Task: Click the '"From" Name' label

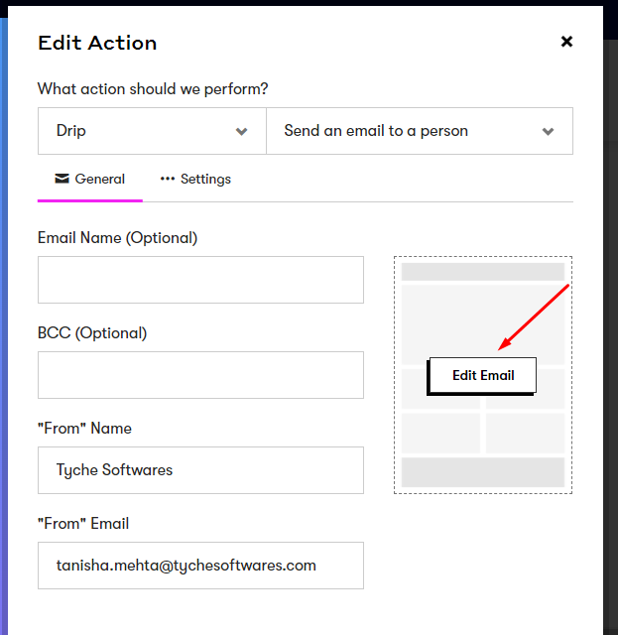Action: [x=84, y=428]
